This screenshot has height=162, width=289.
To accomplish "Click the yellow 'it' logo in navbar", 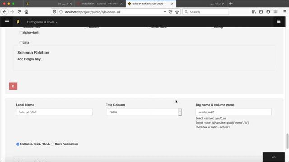I will point(18,22).
